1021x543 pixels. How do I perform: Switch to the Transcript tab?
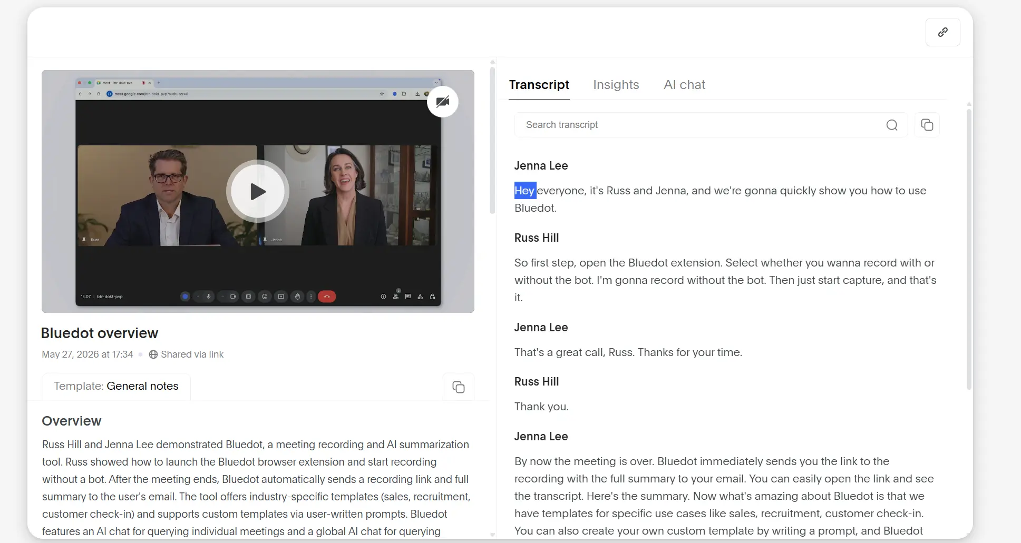(539, 85)
